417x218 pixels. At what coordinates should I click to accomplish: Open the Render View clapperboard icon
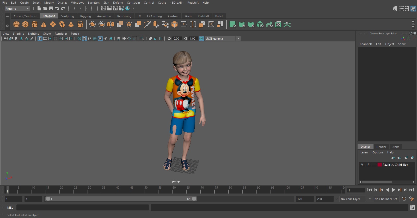click(x=103, y=9)
